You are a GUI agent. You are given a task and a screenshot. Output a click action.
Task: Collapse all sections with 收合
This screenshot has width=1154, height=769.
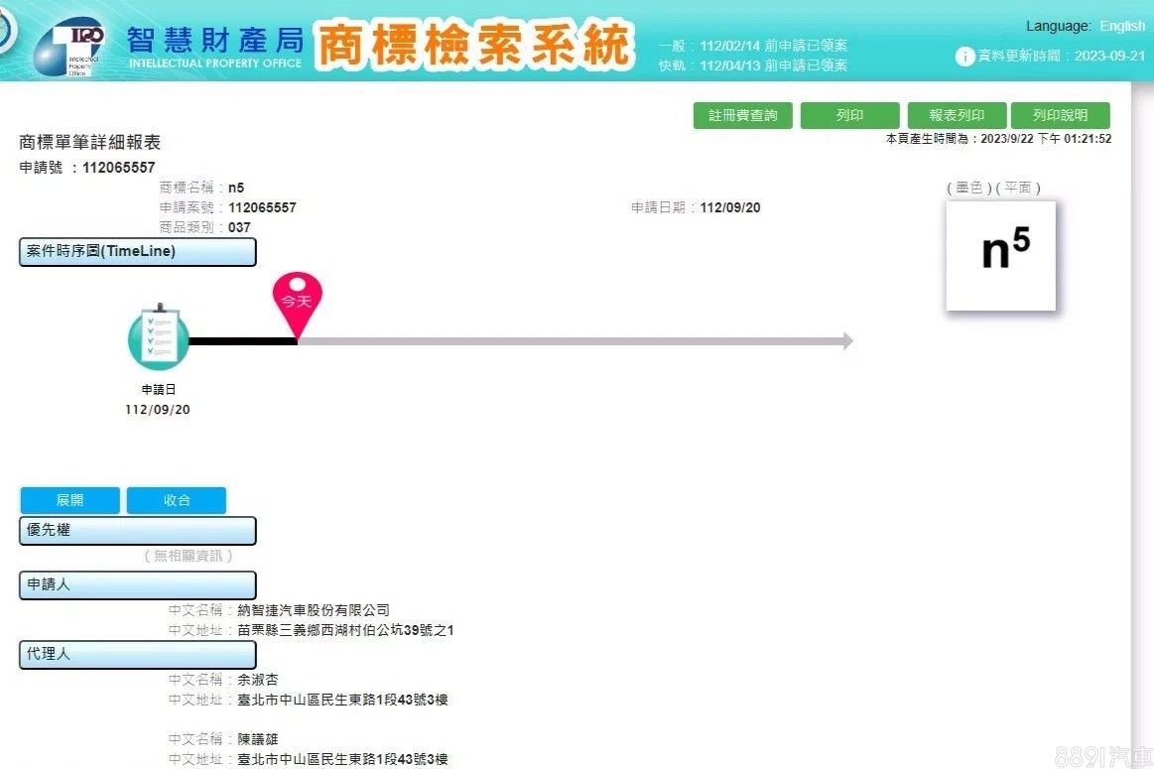click(177, 500)
